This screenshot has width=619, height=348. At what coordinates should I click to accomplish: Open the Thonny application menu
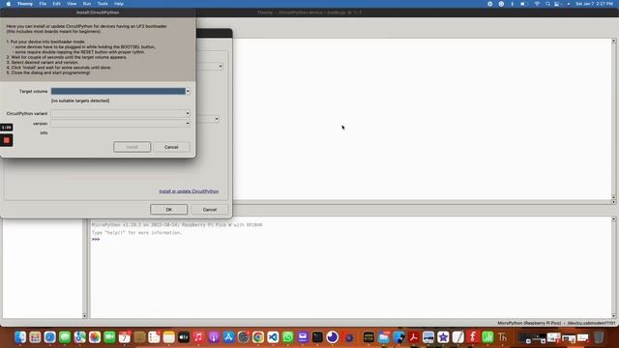25,4
